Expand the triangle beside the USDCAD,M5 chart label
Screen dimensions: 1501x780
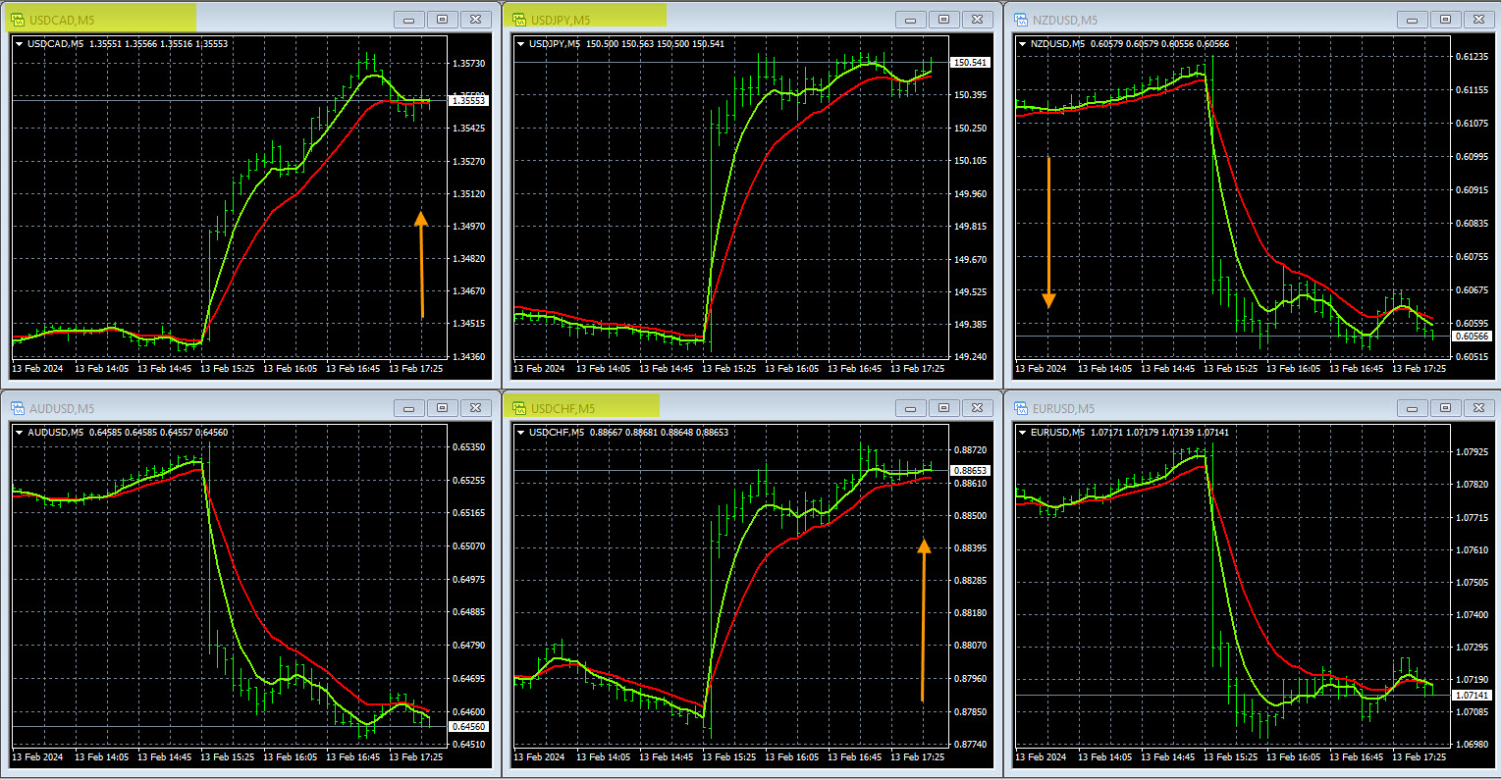(20, 44)
